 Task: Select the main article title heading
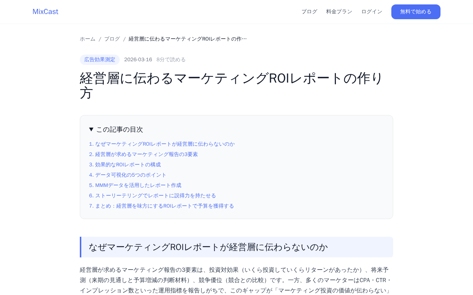tap(236, 85)
